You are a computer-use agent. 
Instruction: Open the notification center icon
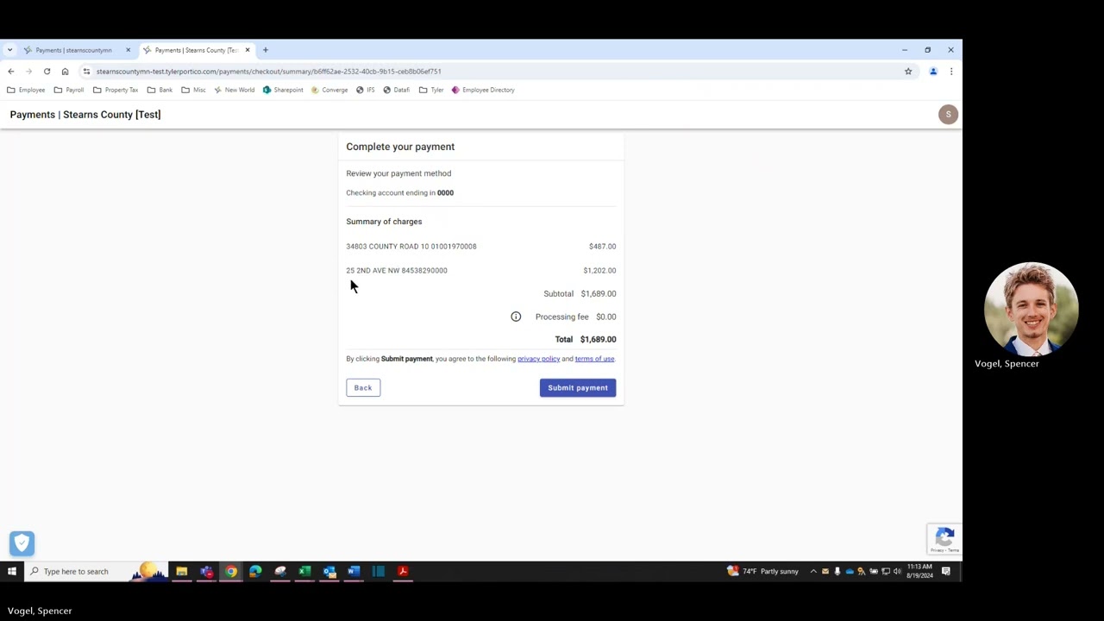(946, 571)
